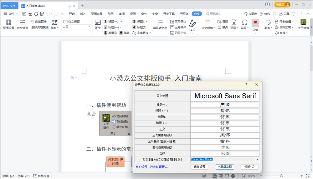The height and width of the screenshot is (179, 313).
Task: Apply the 三号黑体 style
Action: [x=178, y=22]
